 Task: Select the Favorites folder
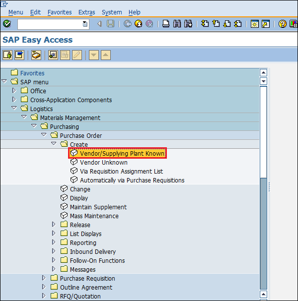point(32,73)
